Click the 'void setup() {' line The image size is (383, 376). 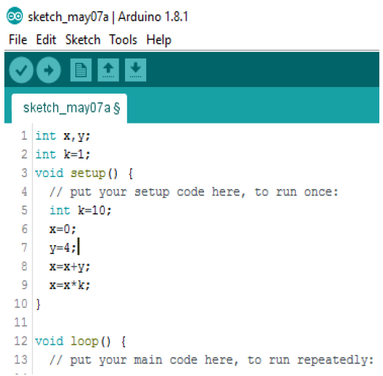[x=84, y=173]
